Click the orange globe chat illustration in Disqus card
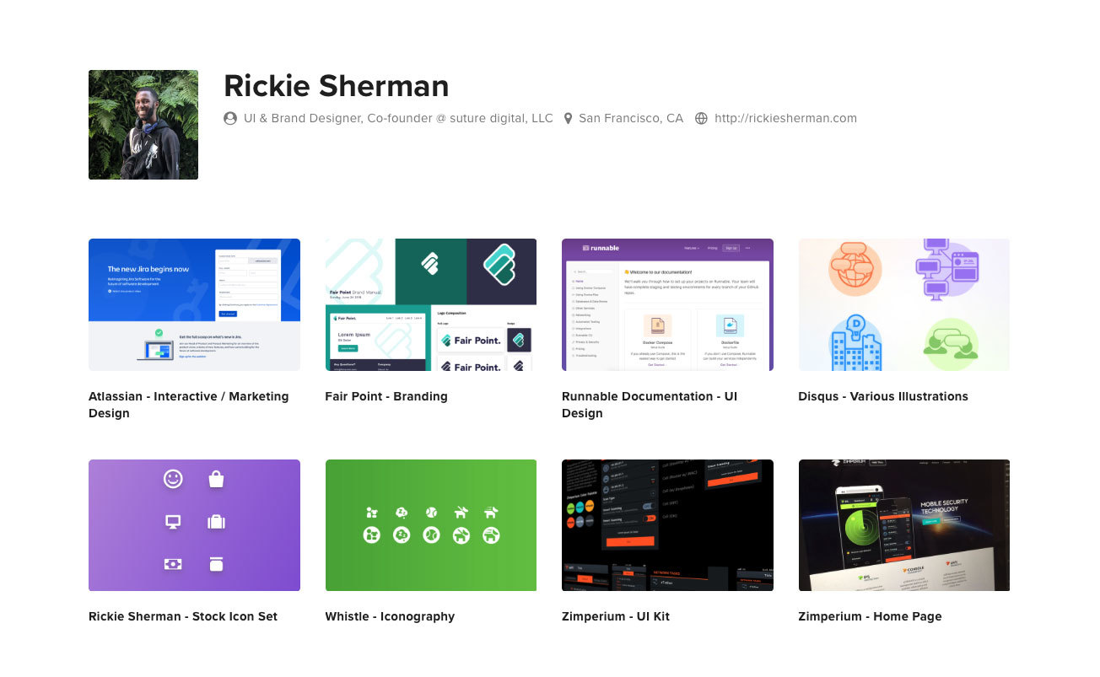This screenshot has height=677, width=1100. pyautogui.click(x=855, y=270)
